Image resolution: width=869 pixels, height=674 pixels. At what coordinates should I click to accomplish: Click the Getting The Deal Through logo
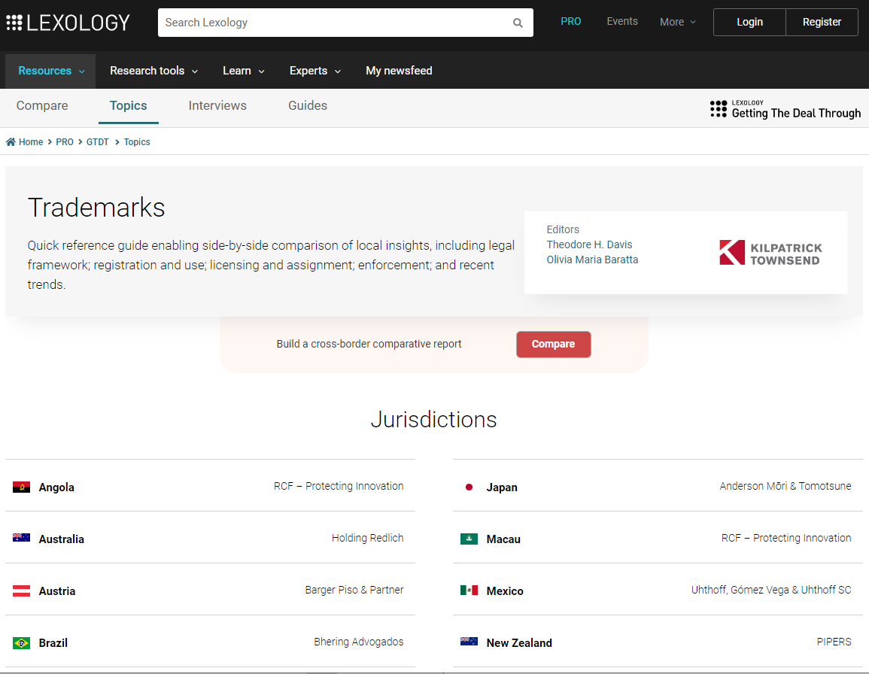point(785,109)
